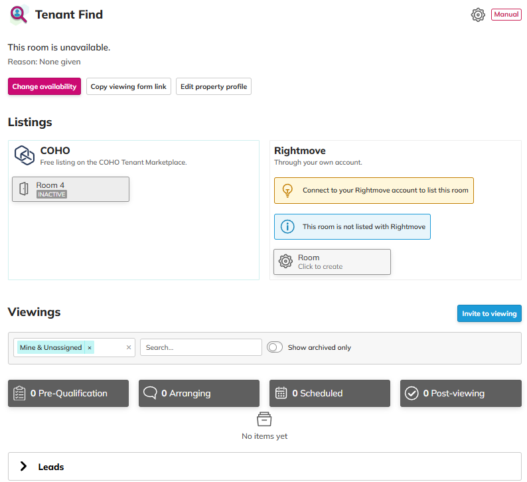Focus the viewings Search field
The image size is (527, 482).
point(201,347)
